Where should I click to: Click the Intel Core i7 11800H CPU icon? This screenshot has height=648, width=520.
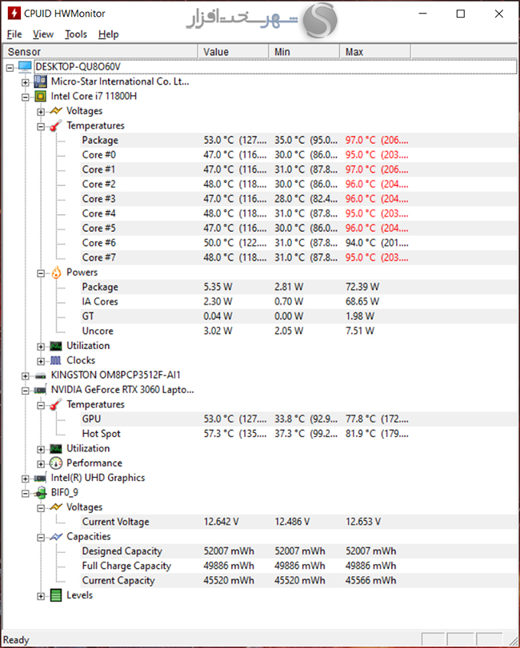coord(40,96)
